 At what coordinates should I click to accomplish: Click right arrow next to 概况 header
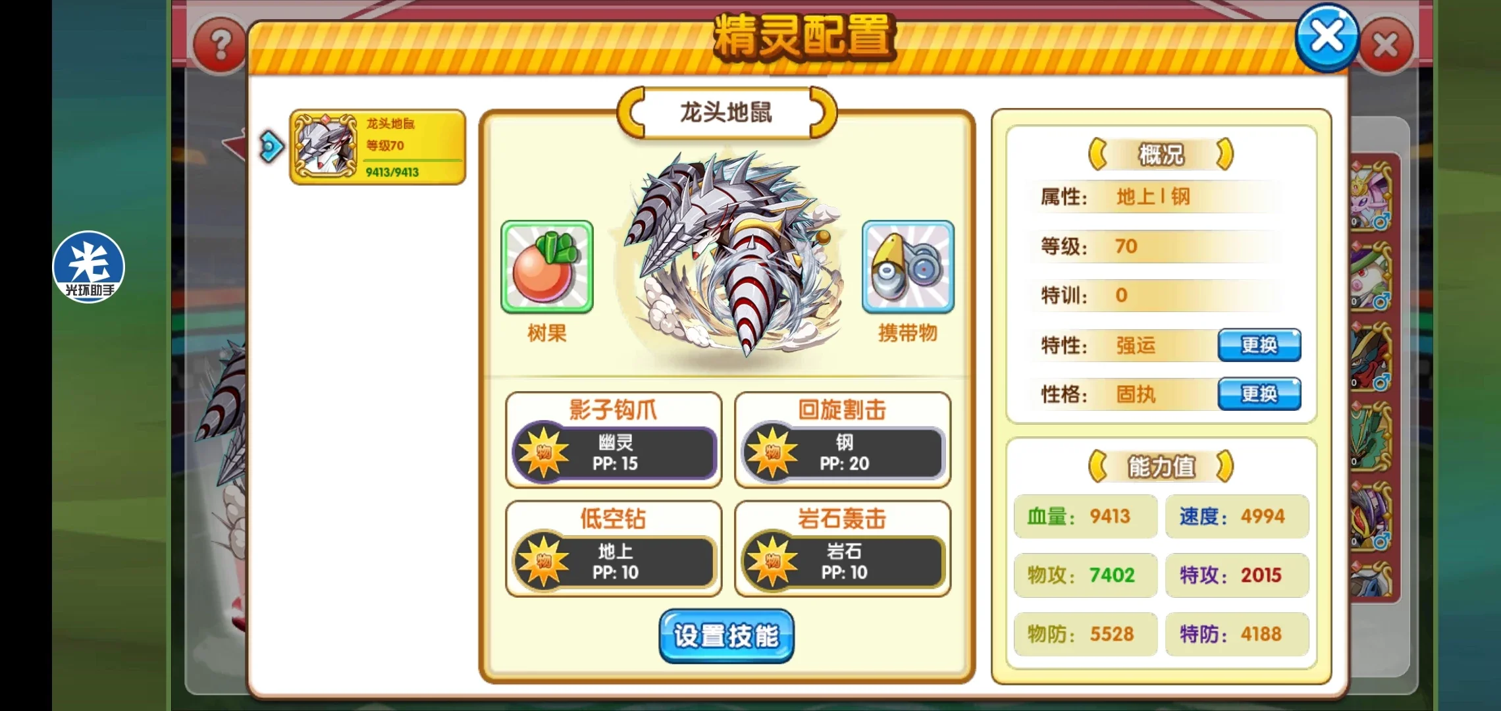pos(1224,155)
